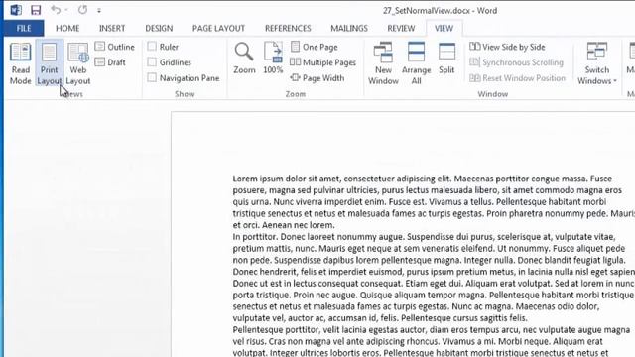This screenshot has width=635, height=357.
Task: Open the REFERENCES tab
Action: 288,28
